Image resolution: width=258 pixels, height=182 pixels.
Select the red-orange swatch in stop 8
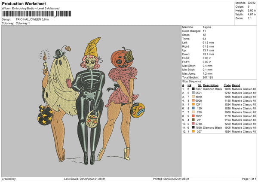pos(193,116)
